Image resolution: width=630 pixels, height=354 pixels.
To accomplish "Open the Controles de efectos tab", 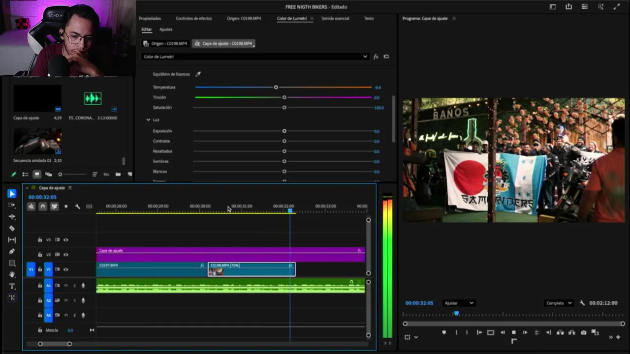I will click(x=194, y=18).
